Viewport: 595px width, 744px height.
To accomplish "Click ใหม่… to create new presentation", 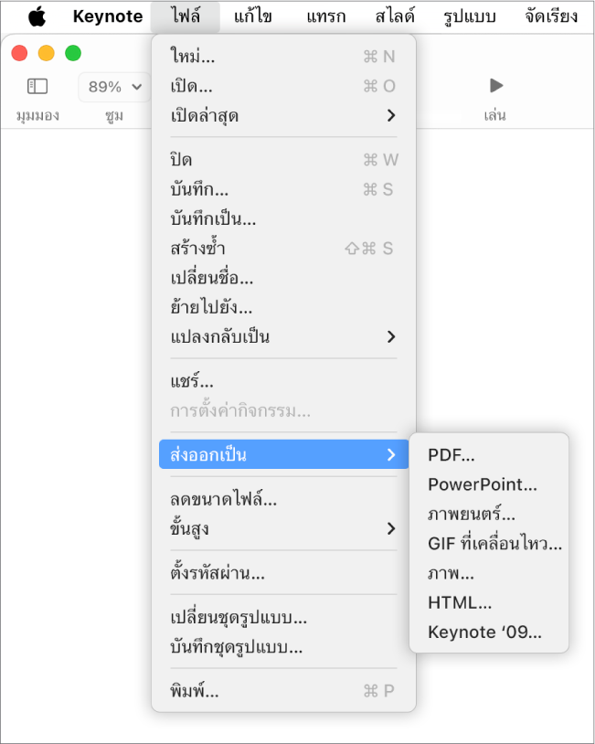I will (x=193, y=57).
